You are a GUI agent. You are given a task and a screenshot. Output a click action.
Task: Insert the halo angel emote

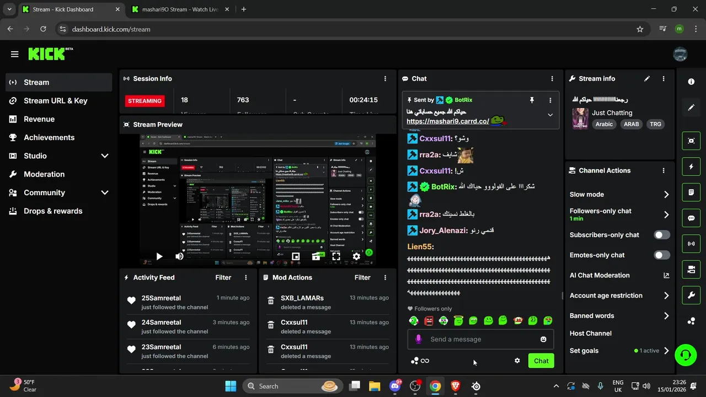[x=458, y=320]
